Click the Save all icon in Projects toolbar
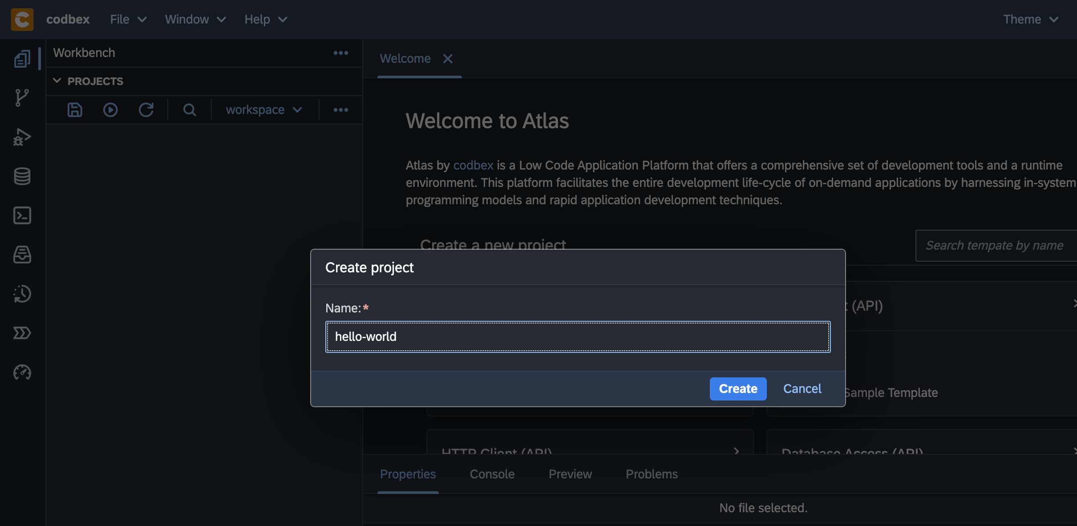This screenshot has height=526, width=1077. pyautogui.click(x=75, y=110)
